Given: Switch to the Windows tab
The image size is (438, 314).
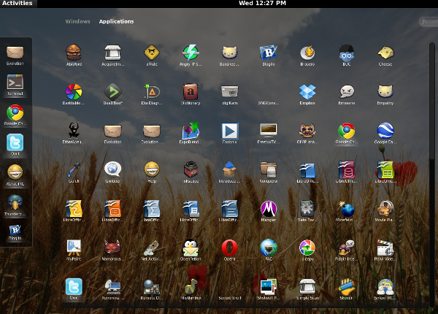Looking at the screenshot, I should [77, 21].
